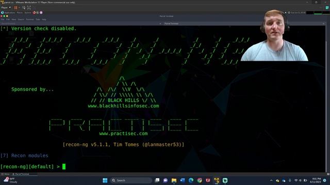Click the Windows taskbar Search box
This screenshot has height=185, width=330.
coord(131,180)
